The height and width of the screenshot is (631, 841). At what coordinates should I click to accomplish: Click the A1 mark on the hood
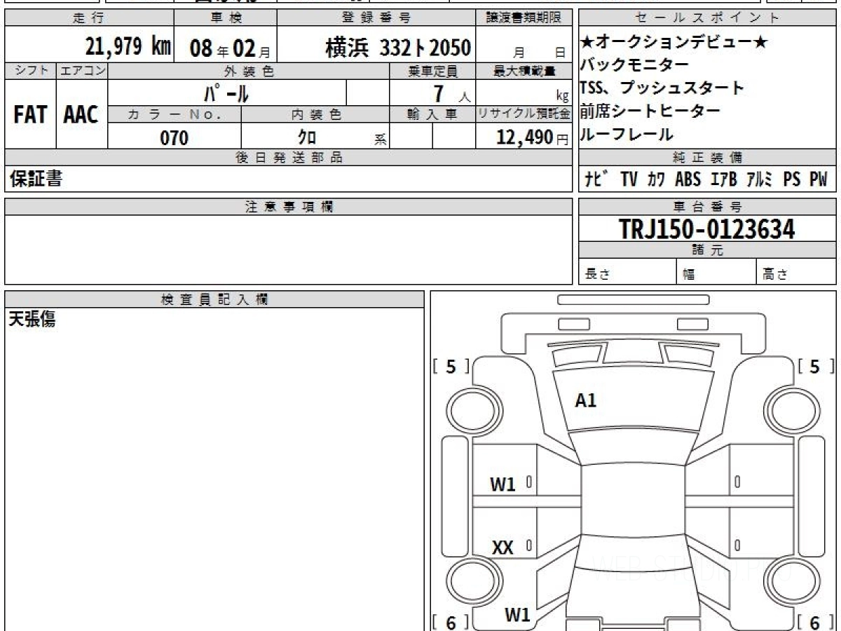tap(585, 401)
